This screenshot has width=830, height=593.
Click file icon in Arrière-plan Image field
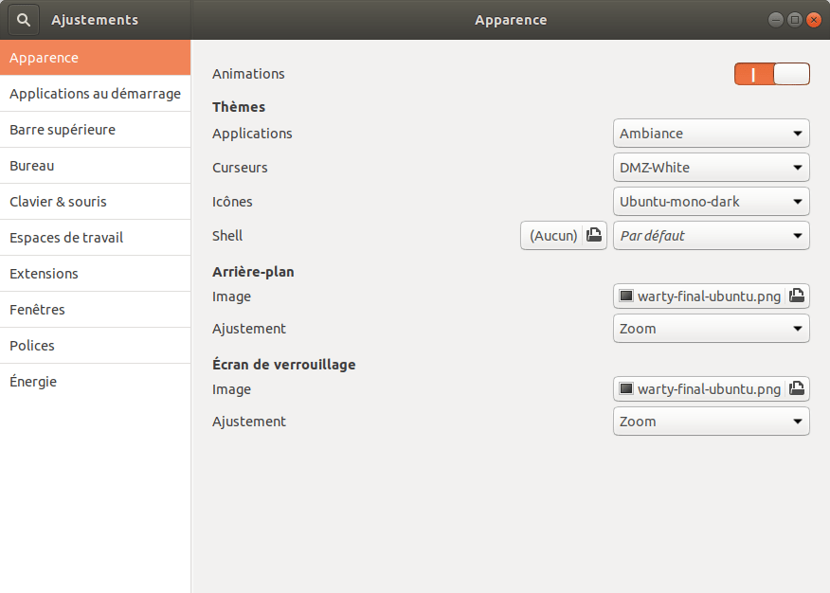pos(797,296)
